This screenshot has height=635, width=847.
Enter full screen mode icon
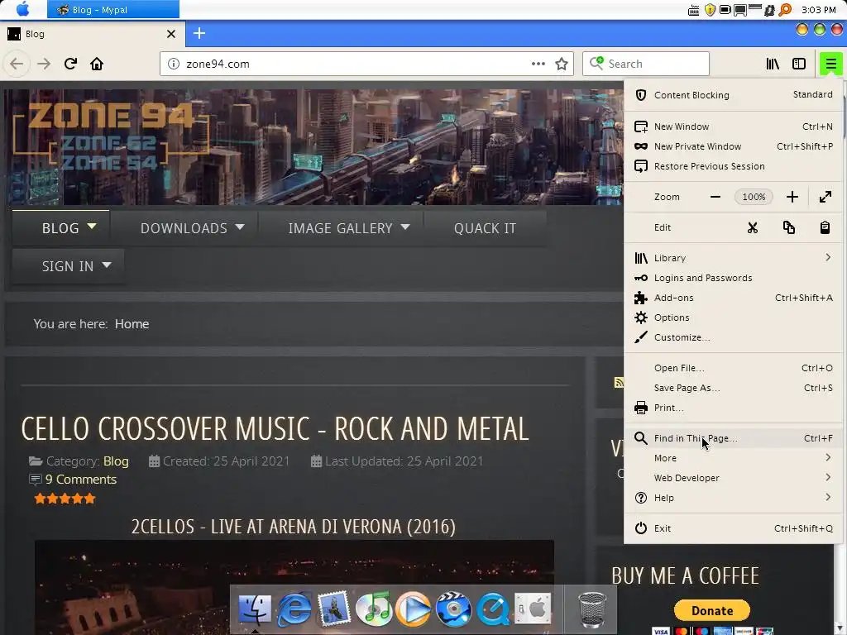(x=825, y=197)
